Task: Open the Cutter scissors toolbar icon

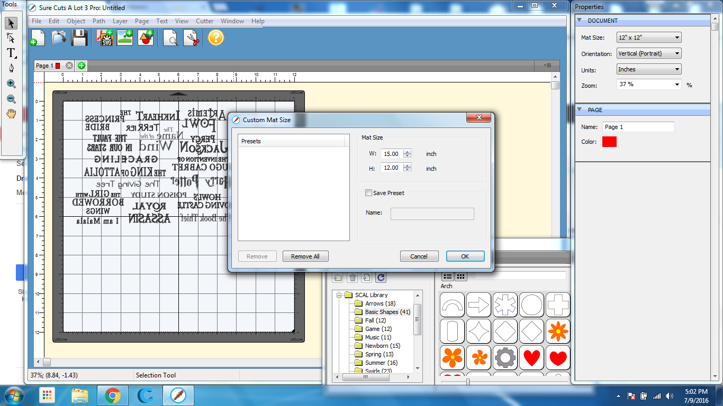Action: [x=192, y=38]
